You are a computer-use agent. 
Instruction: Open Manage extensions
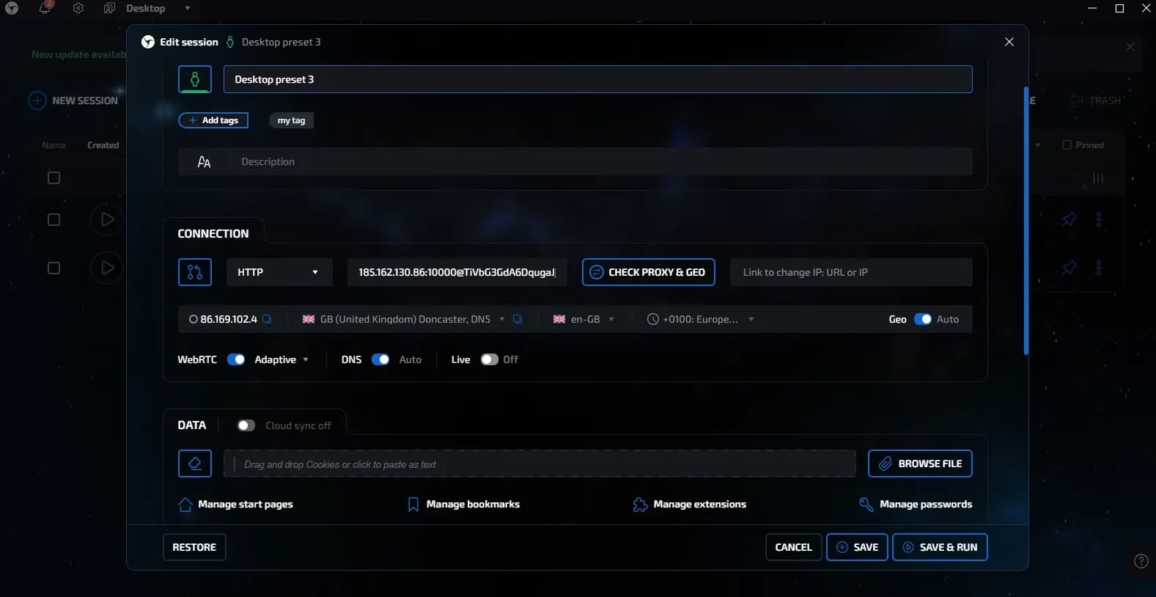tap(689, 504)
